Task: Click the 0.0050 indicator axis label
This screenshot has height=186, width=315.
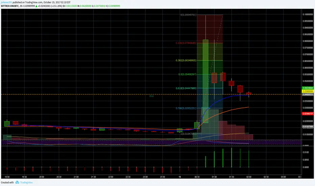Action: click(x=306, y=160)
